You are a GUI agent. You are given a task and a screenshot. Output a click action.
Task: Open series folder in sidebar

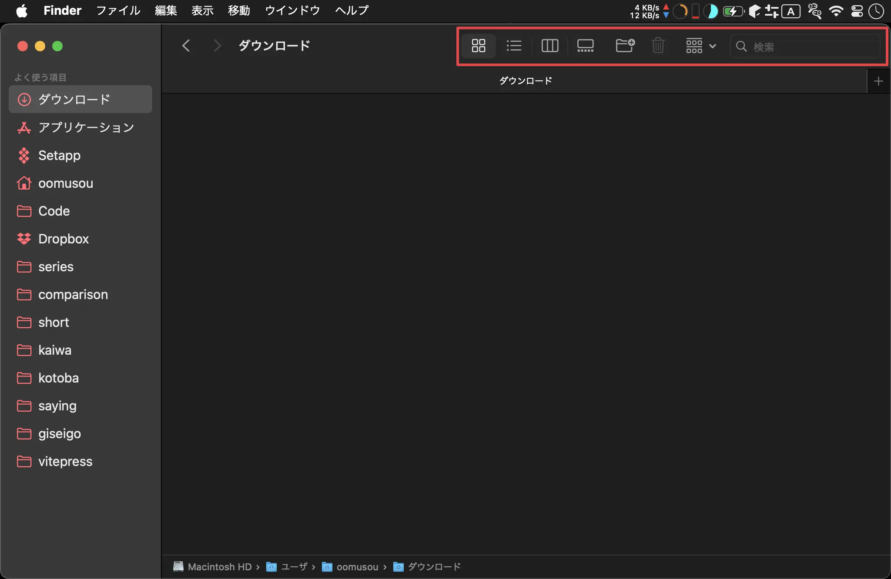80,266
